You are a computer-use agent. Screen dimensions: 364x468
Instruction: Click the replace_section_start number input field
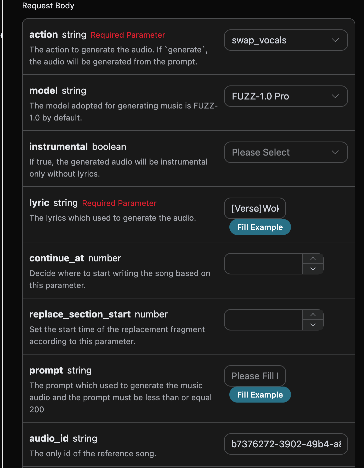click(263, 320)
